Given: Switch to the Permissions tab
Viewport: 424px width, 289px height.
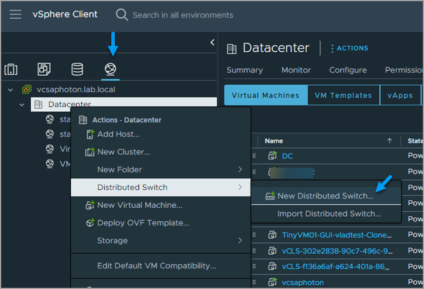Looking at the screenshot, I should click(404, 70).
